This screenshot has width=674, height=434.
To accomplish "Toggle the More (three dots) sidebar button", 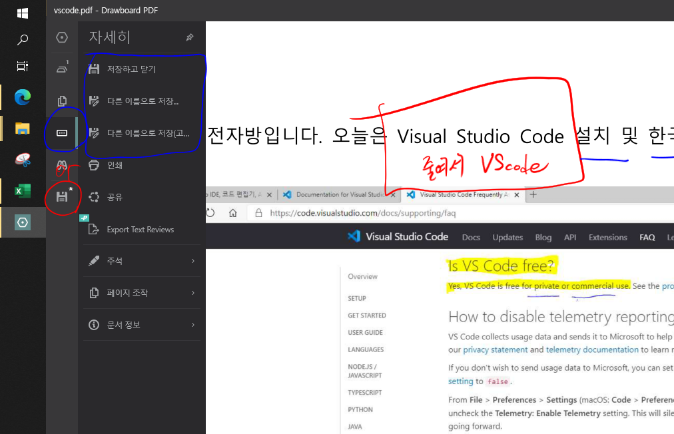I will [62, 132].
